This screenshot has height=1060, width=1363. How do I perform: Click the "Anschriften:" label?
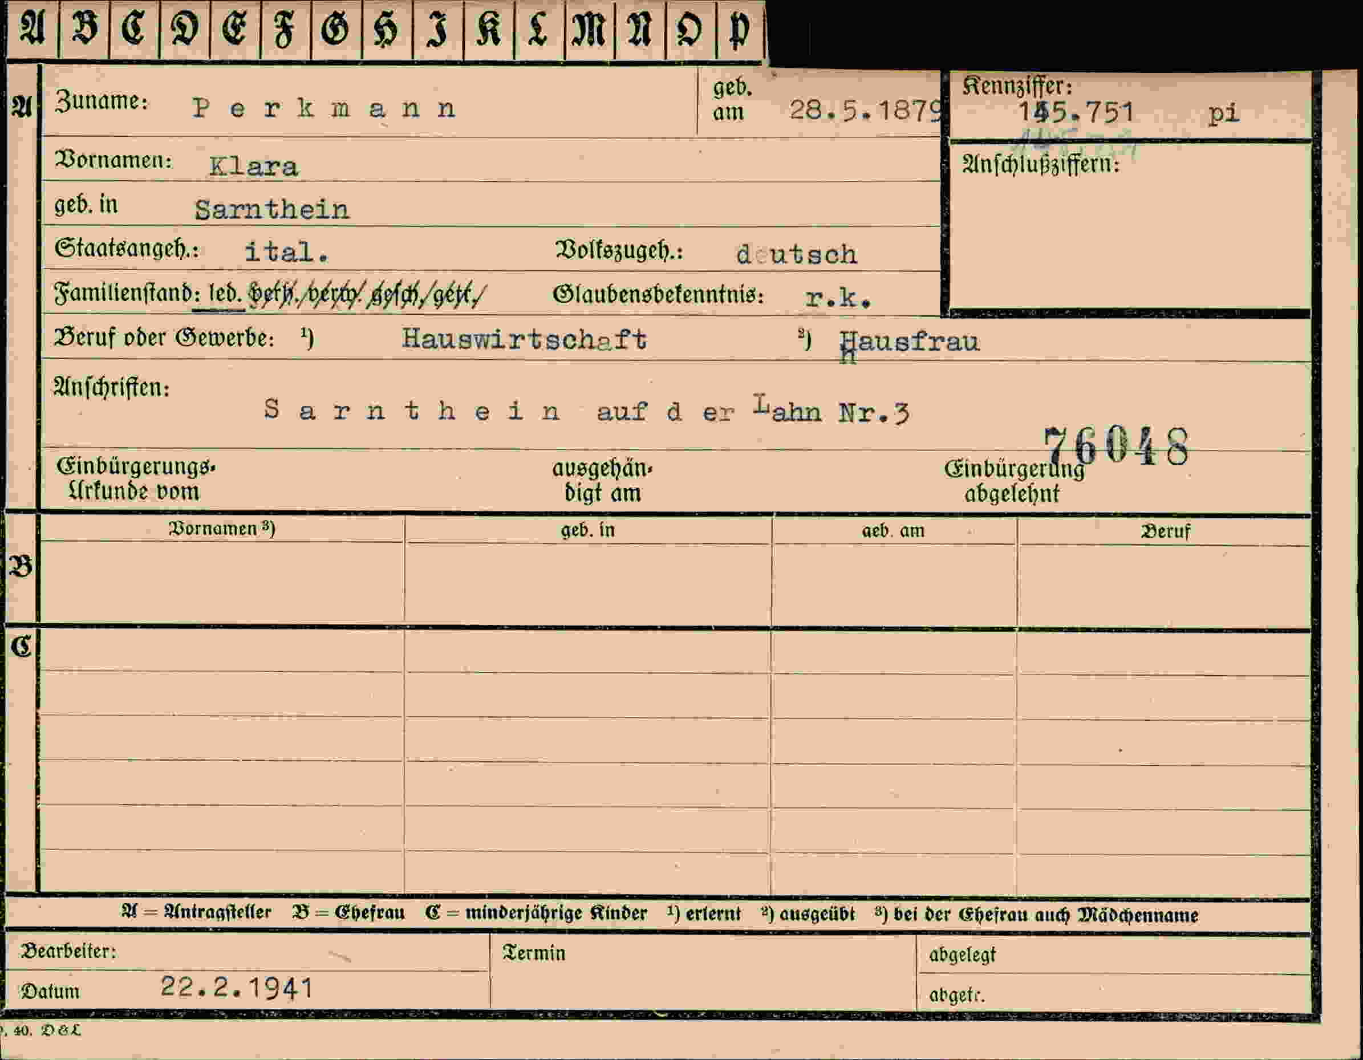click(111, 387)
